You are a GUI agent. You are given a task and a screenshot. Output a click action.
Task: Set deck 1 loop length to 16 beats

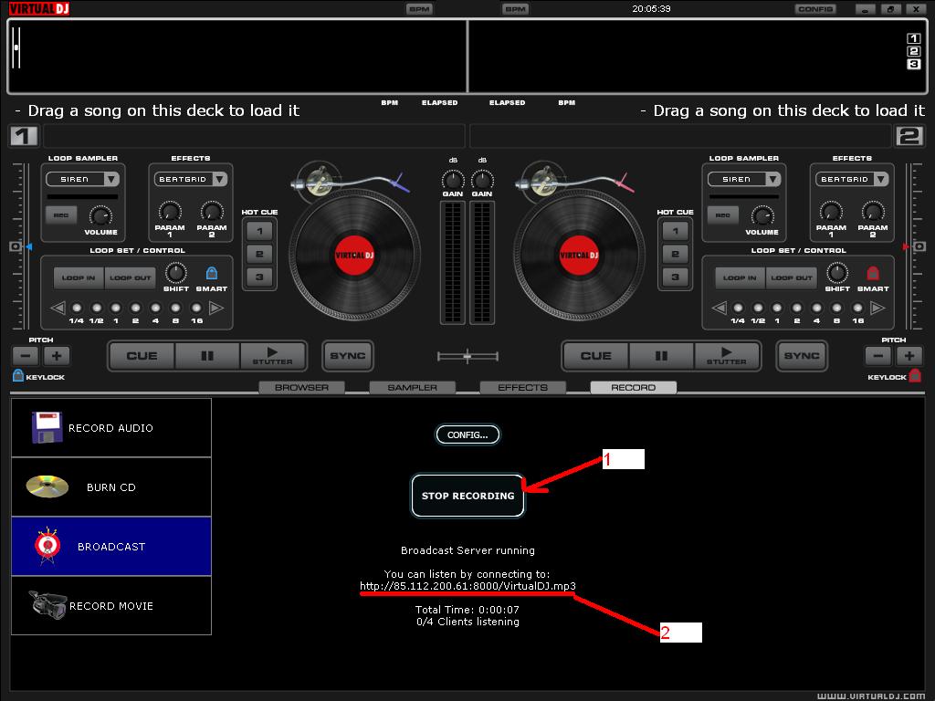[x=196, y=309]
